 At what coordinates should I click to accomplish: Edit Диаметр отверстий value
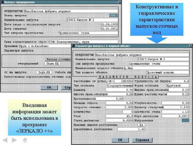176,107
